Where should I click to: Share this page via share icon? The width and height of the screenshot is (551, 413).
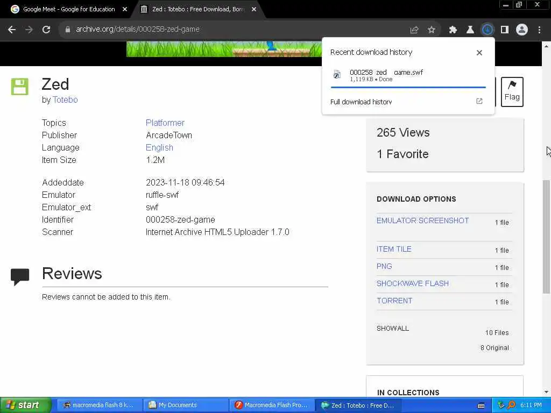[x=414, y=30]
